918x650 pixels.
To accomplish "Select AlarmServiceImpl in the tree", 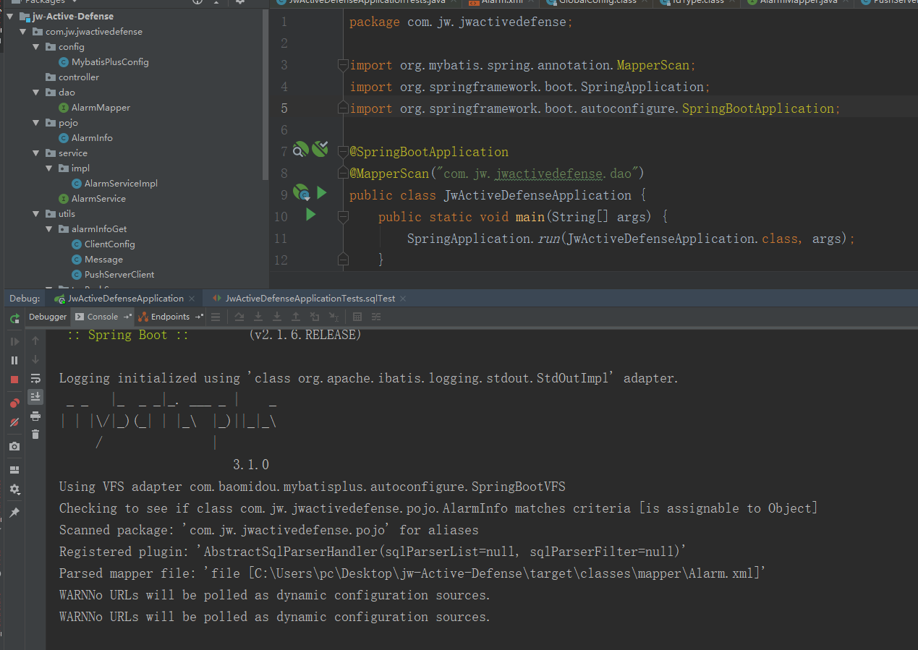I will pos(121,184).
